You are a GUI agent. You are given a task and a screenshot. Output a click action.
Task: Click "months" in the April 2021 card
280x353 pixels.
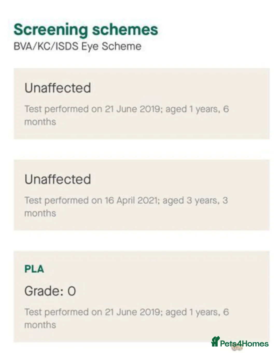click(40, 213)
